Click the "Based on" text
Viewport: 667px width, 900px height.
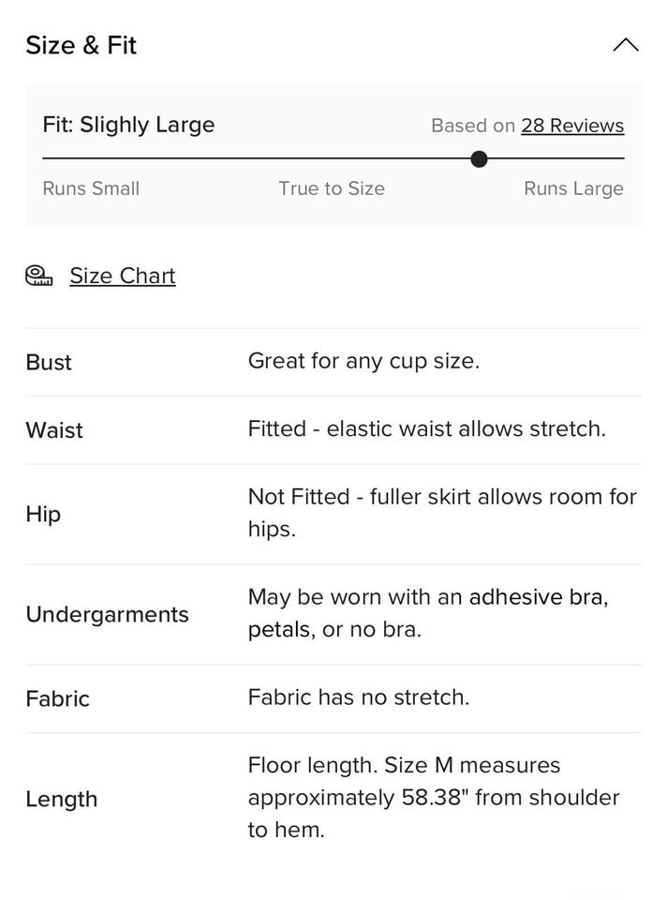[x=473, y=126]
